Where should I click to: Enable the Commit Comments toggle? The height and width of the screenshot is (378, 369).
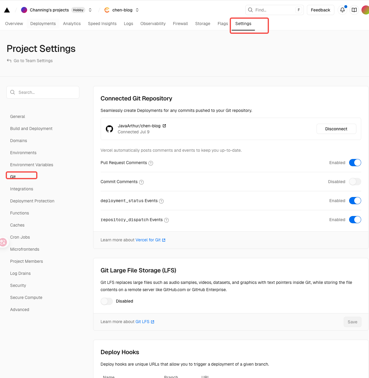[355, 182]
